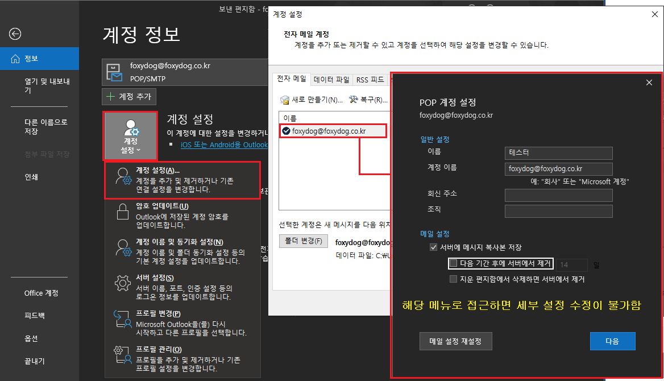Image resolution: width=664 pixels, height=381 pixels.
Task: Uncheck 서버에 메시지 복사본 저장
Action: coord(433,247)
